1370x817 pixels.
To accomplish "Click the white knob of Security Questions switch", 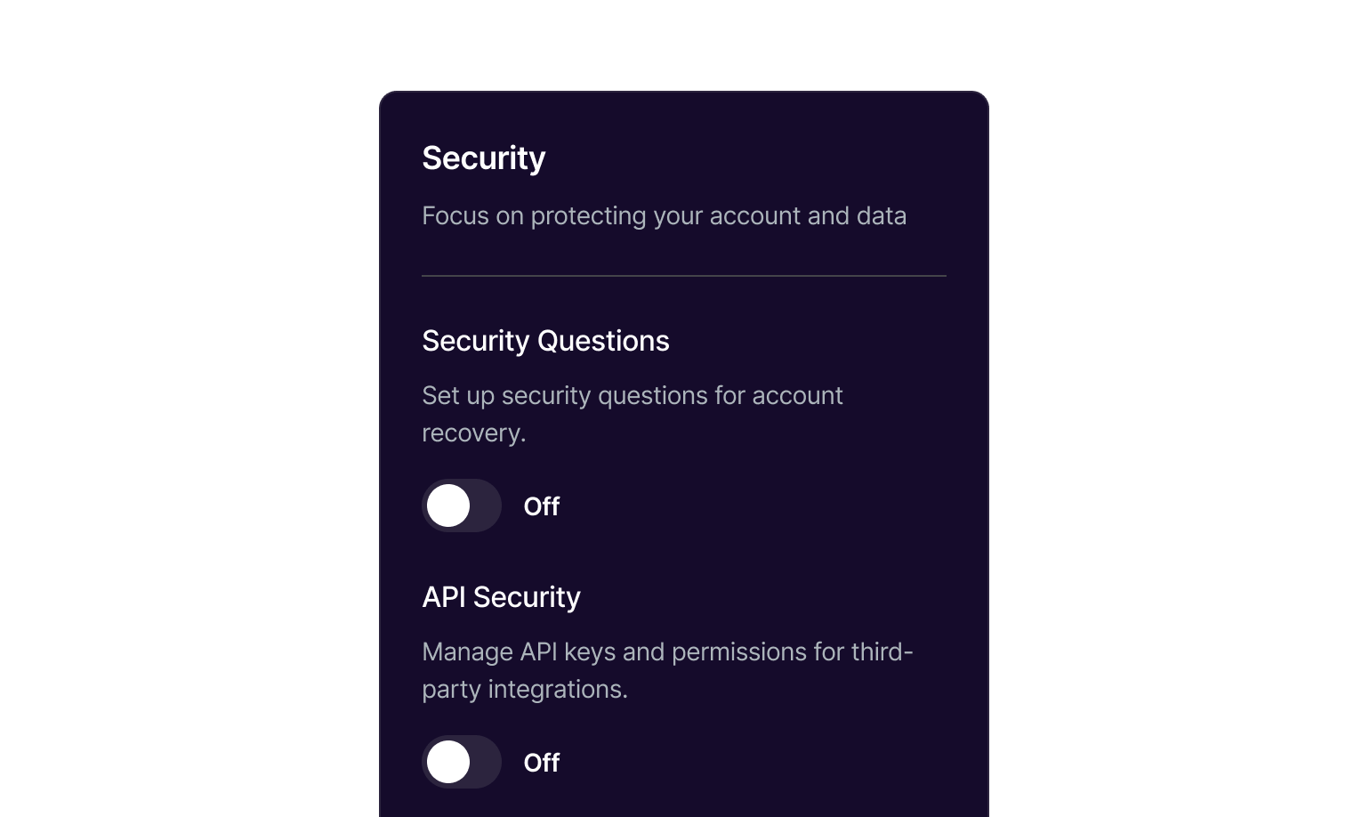I will (448, 506).
